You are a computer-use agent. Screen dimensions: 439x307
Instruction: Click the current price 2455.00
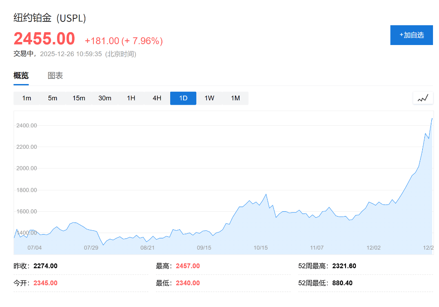click(x=44, y=39)
